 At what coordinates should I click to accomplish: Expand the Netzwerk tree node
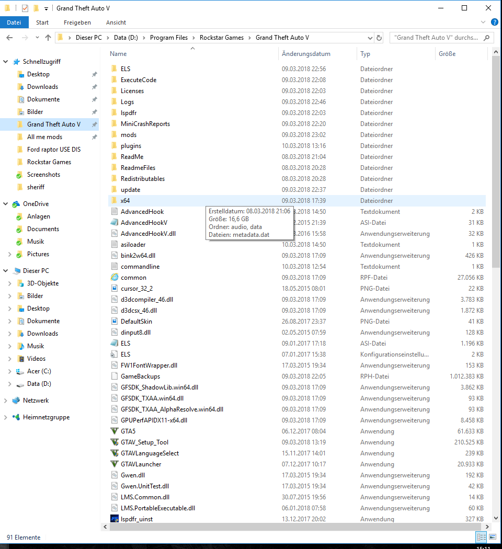click(x=6, y=400)
